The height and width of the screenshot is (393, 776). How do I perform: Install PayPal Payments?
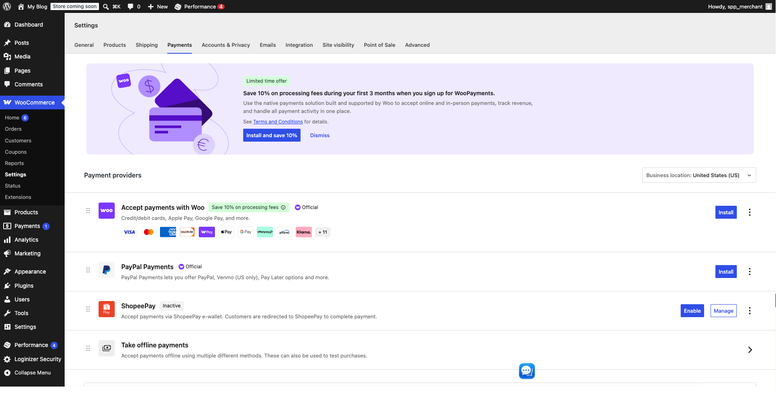tap(726, 272)
